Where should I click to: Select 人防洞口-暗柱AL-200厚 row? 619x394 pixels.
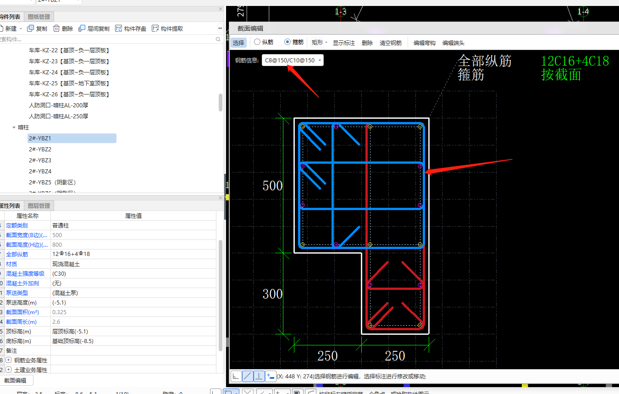tap(58, 105)
